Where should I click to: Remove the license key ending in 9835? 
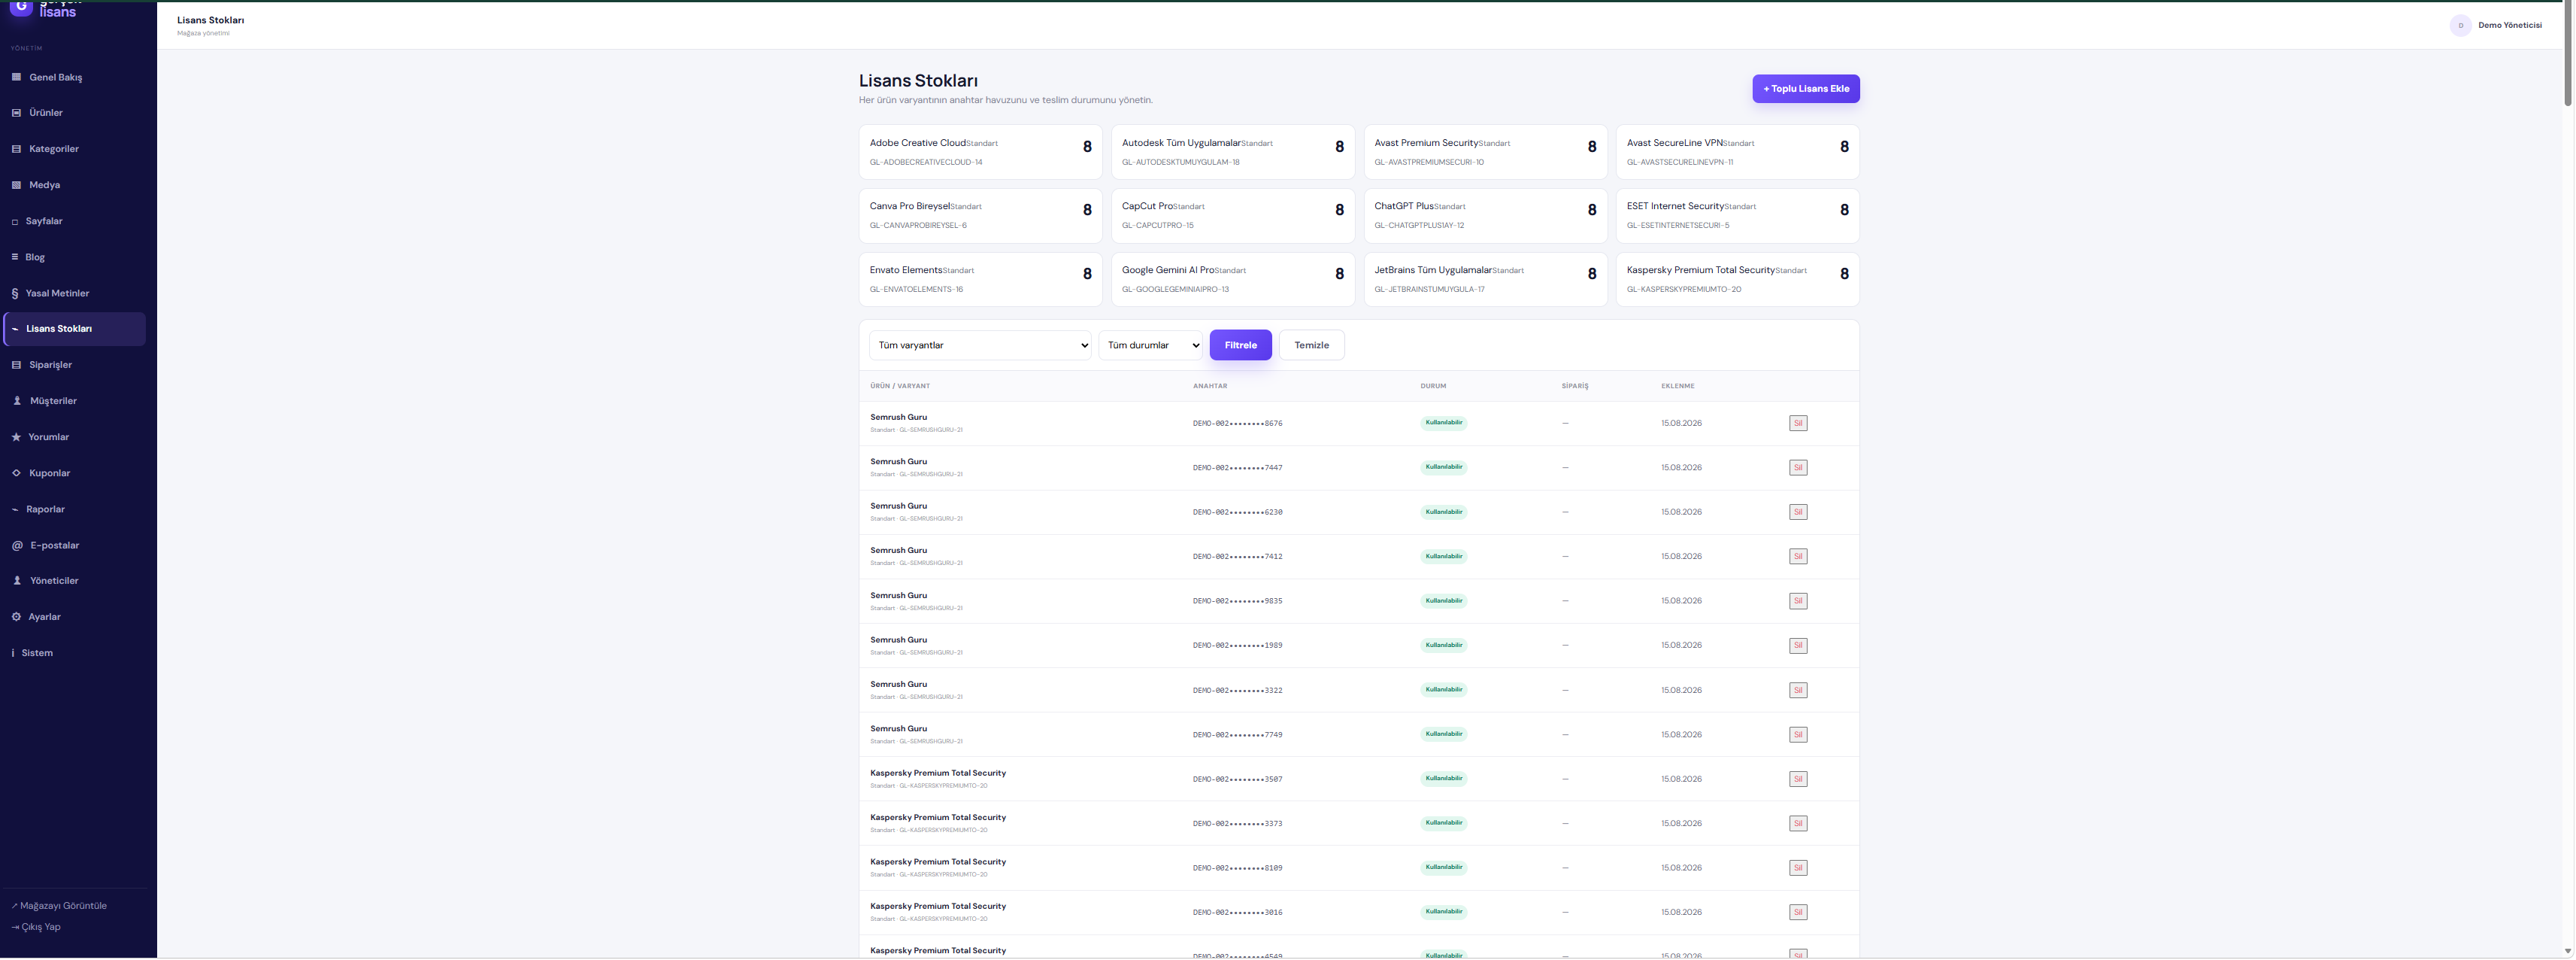tap(1797, 602)
